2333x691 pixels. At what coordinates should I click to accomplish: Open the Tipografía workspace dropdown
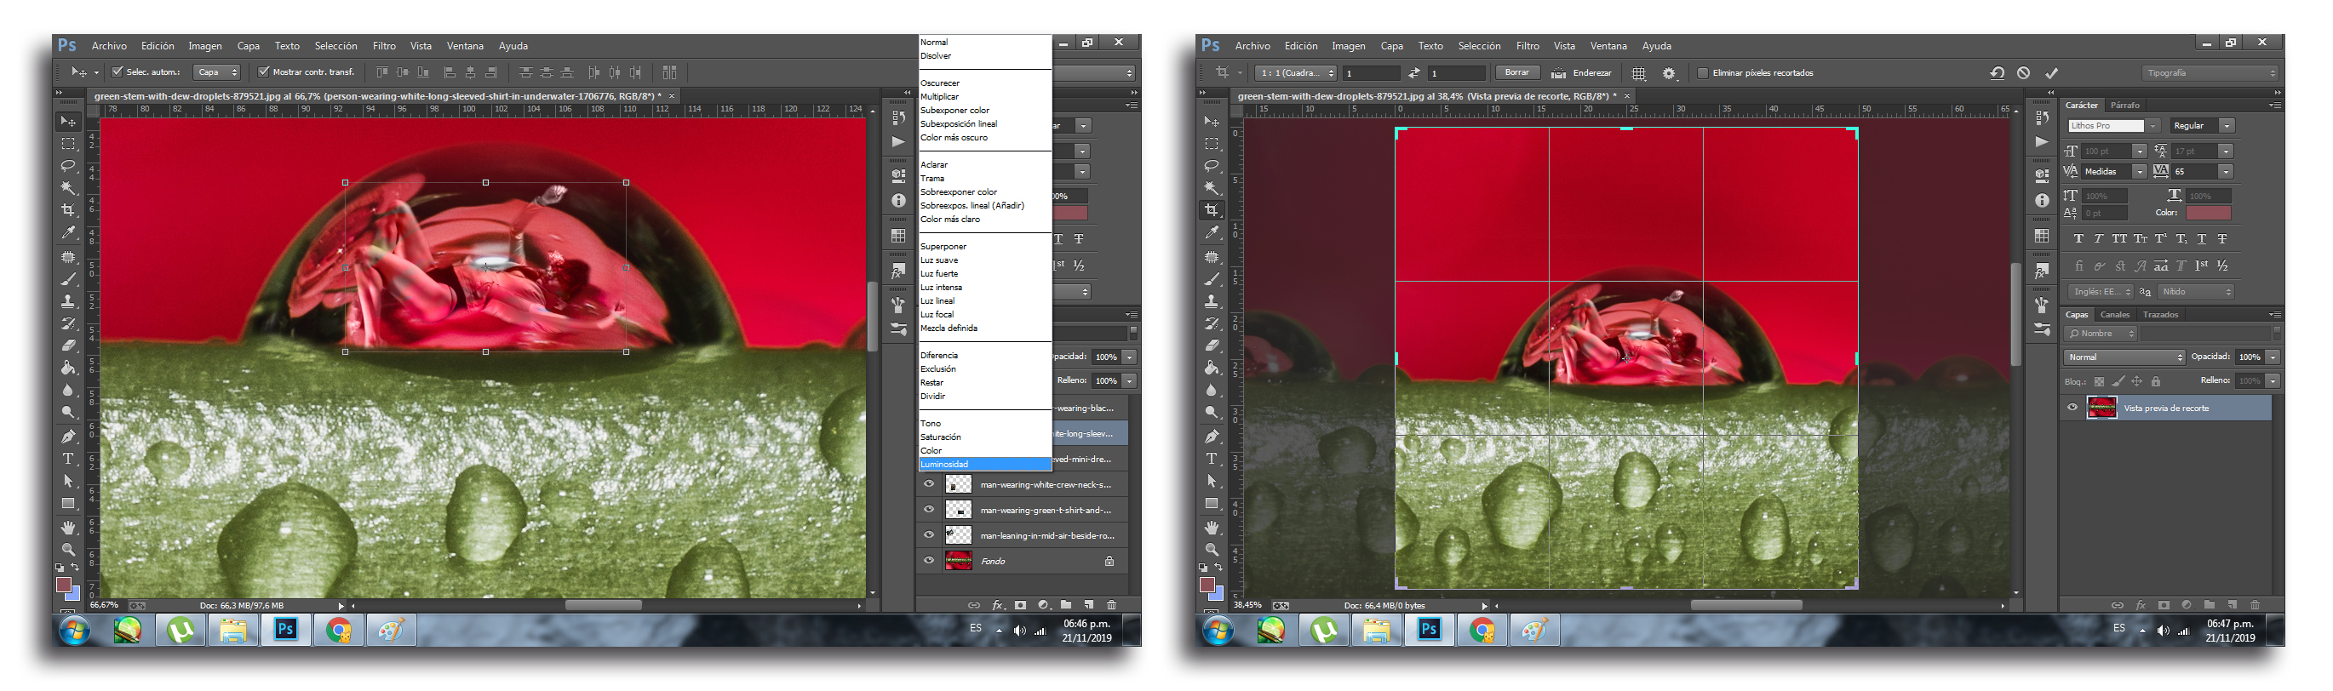[2210, 73]
